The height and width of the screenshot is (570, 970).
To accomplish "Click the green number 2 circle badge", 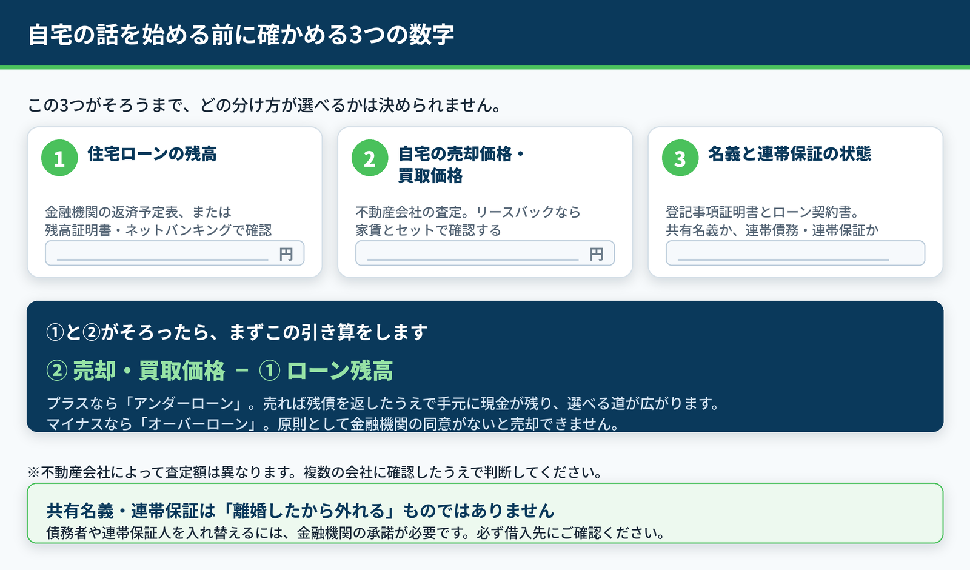I will pos(370,158).
